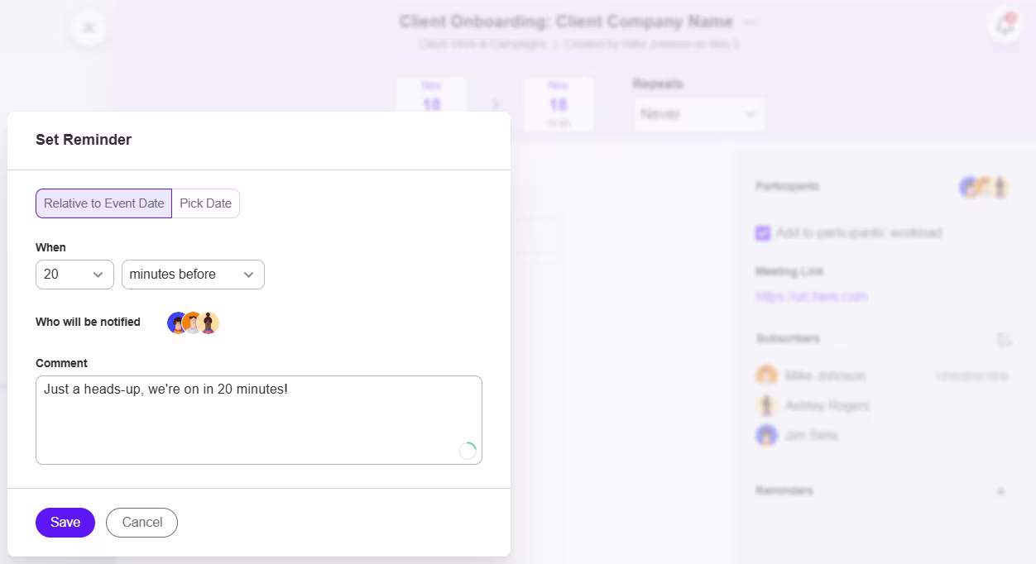Toggle the Pick Date reminder option
The height and width of the screenshot is (564, 1036).
pos(204,203)
